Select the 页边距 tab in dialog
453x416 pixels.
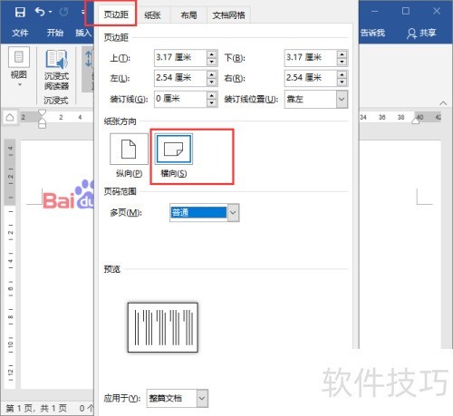coord(116,15)
